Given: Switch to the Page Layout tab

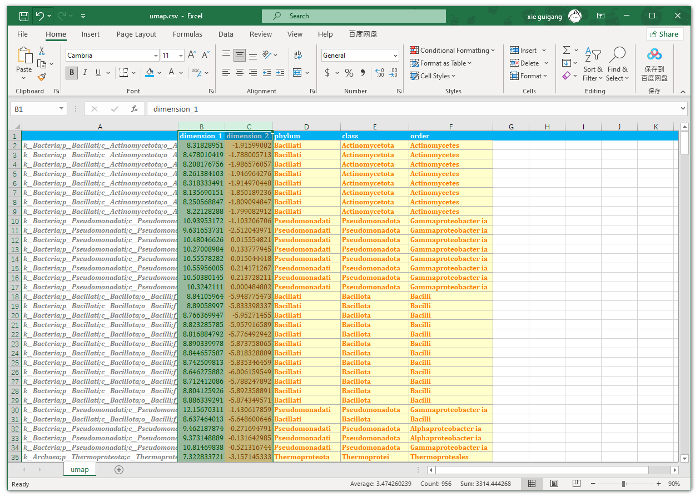Looking at the screenshot, I should pos(136,34).
